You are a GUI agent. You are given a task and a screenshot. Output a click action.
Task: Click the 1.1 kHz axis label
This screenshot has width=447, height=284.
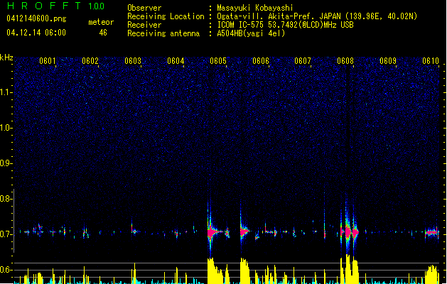6,92
